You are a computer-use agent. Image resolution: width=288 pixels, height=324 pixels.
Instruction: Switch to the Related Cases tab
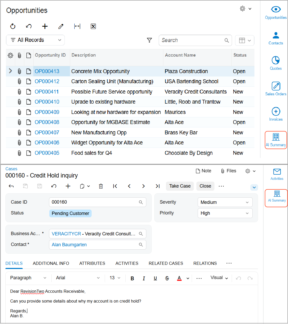[166, 263]
